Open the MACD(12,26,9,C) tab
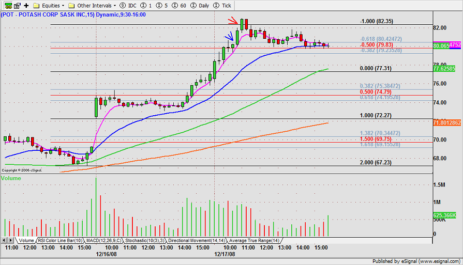 [103, 241]
